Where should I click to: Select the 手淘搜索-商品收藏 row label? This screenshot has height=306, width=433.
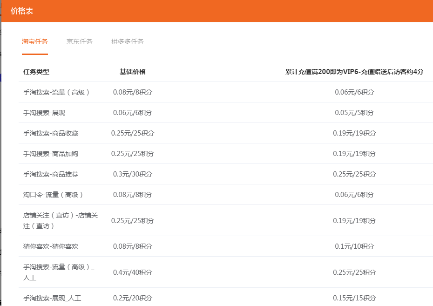point(51,133)
